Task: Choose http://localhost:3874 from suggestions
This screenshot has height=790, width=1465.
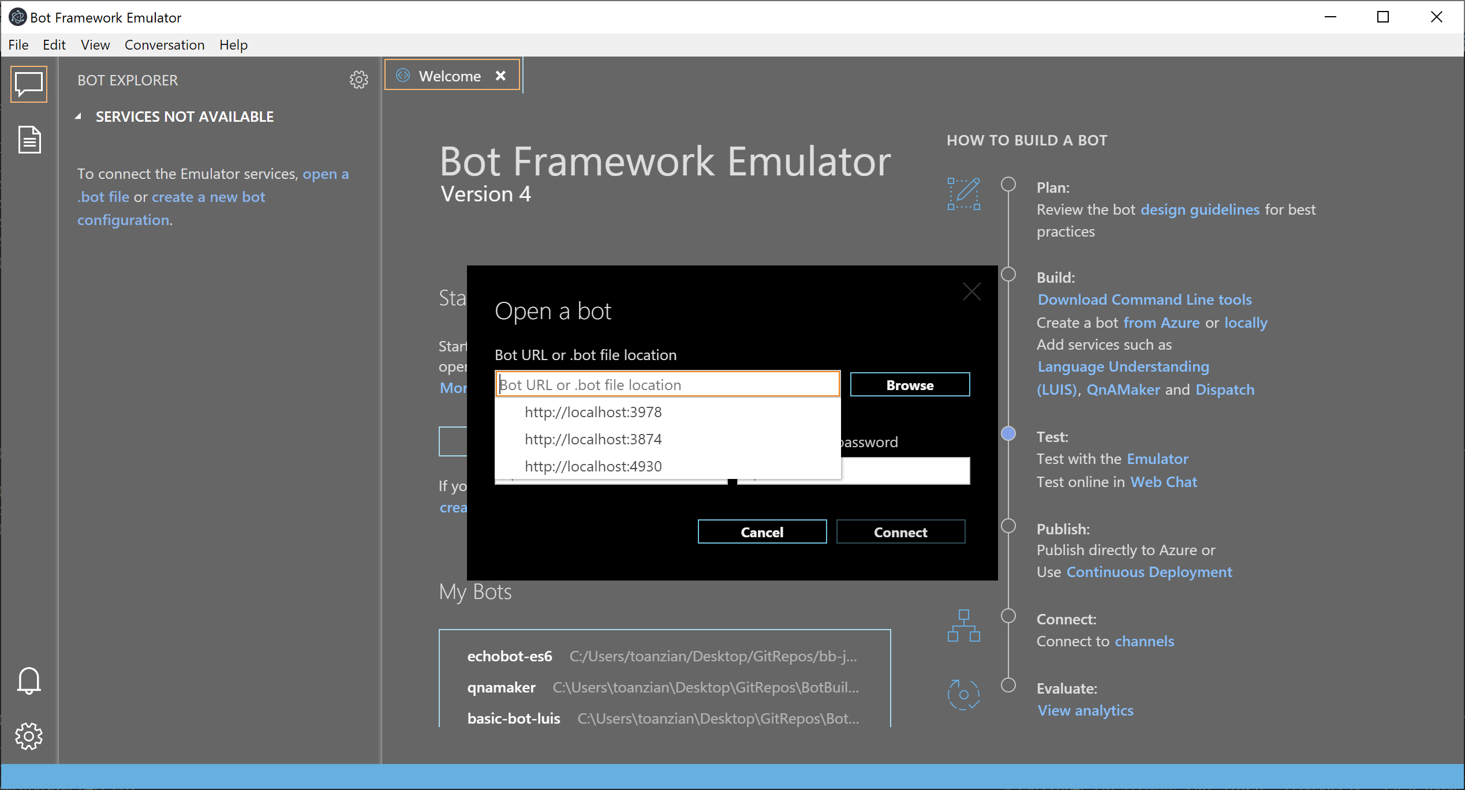Action: coord(667,439)
